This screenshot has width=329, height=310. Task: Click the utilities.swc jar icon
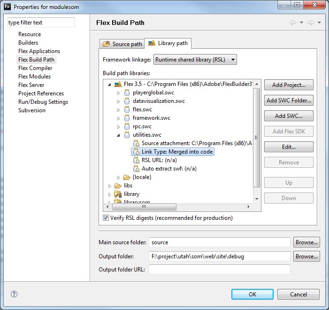pos(127,135)
